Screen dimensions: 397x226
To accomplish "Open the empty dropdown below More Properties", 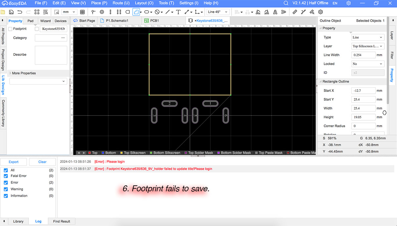I will click(38, 81).
